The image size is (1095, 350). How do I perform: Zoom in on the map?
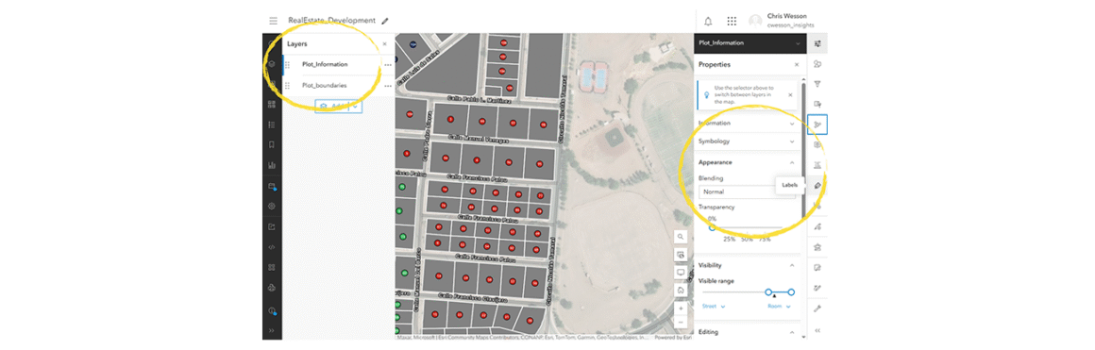681,308
